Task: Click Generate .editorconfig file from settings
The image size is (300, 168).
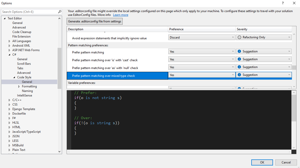Action: pos(95,21)
